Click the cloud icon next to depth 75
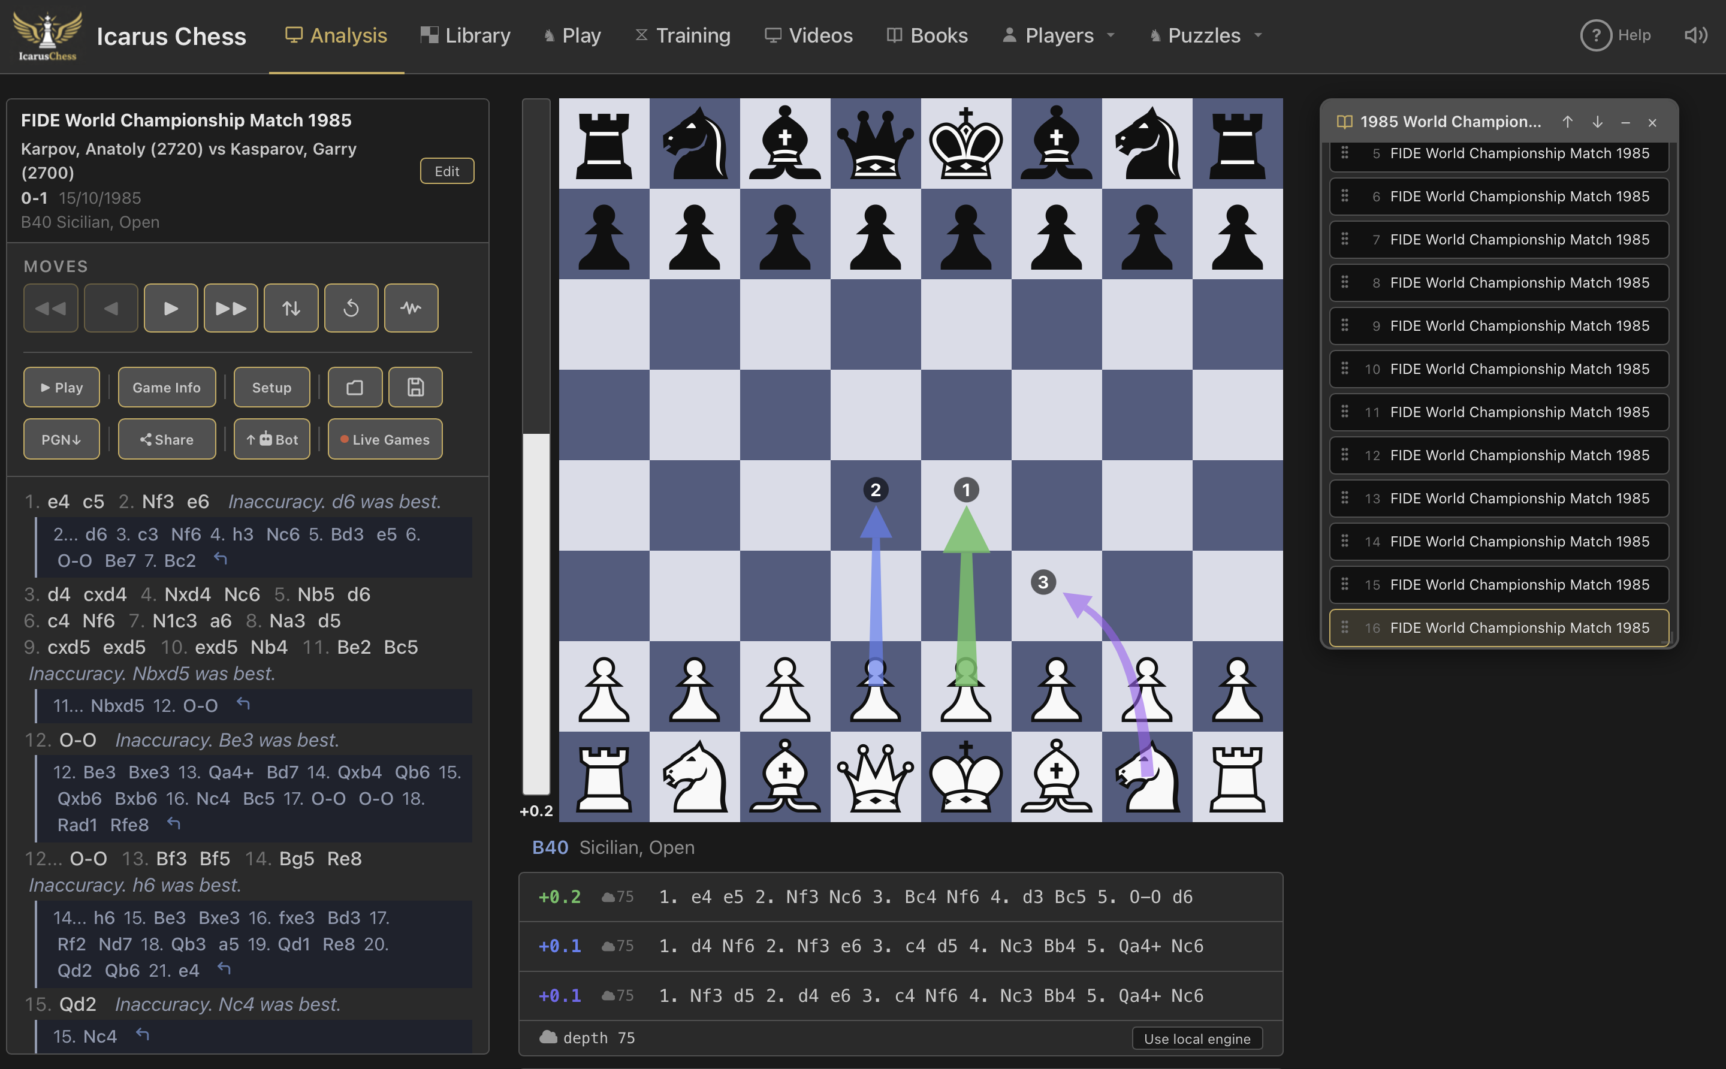1726x1069 pixels. coord(548,1037)
